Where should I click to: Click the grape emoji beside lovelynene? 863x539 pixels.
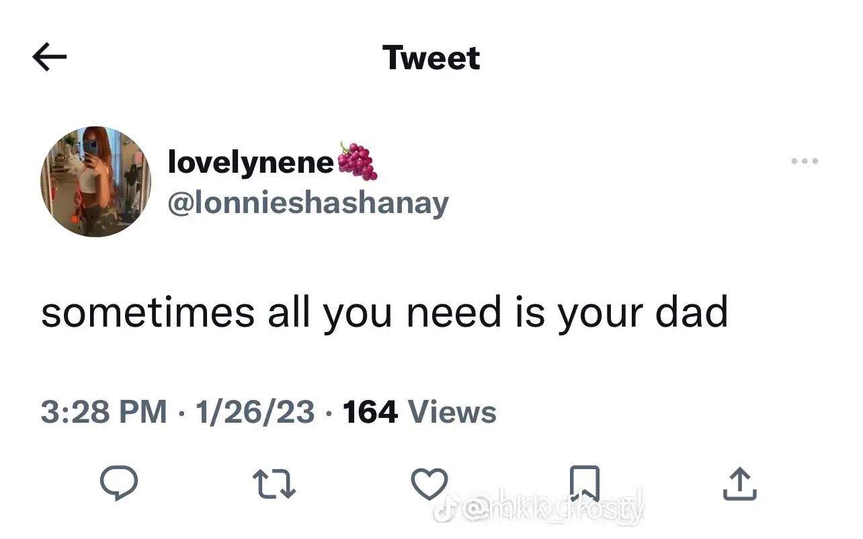click(357, 161)
